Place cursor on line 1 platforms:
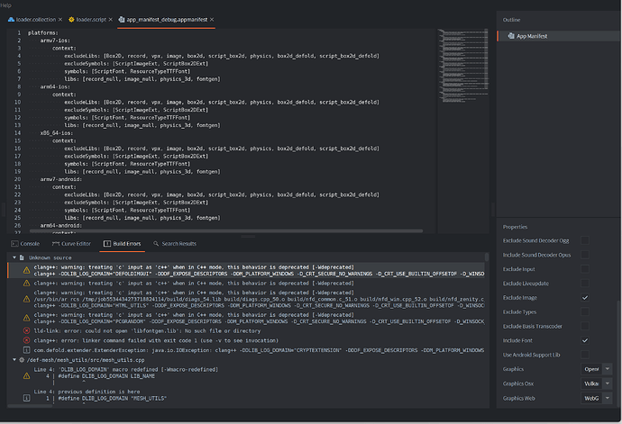This screenshot has width=622, height=424. (x=43, y=33)
